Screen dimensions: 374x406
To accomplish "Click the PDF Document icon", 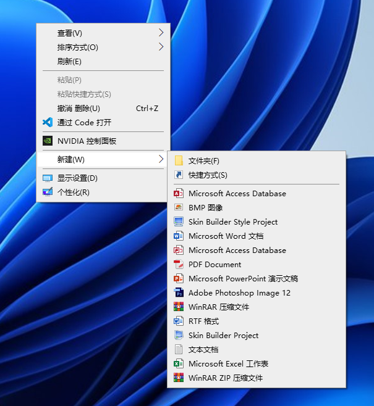I will (179, 264).
